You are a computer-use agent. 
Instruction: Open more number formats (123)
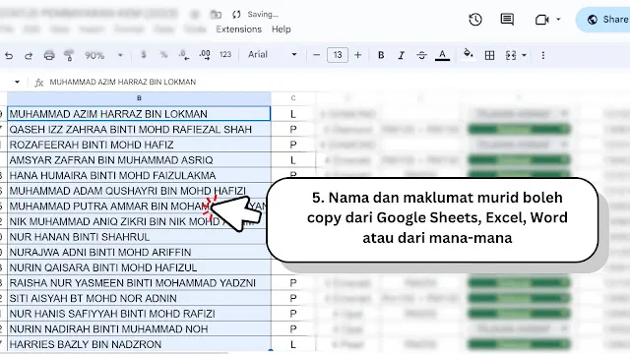click(x=225, y=55)
